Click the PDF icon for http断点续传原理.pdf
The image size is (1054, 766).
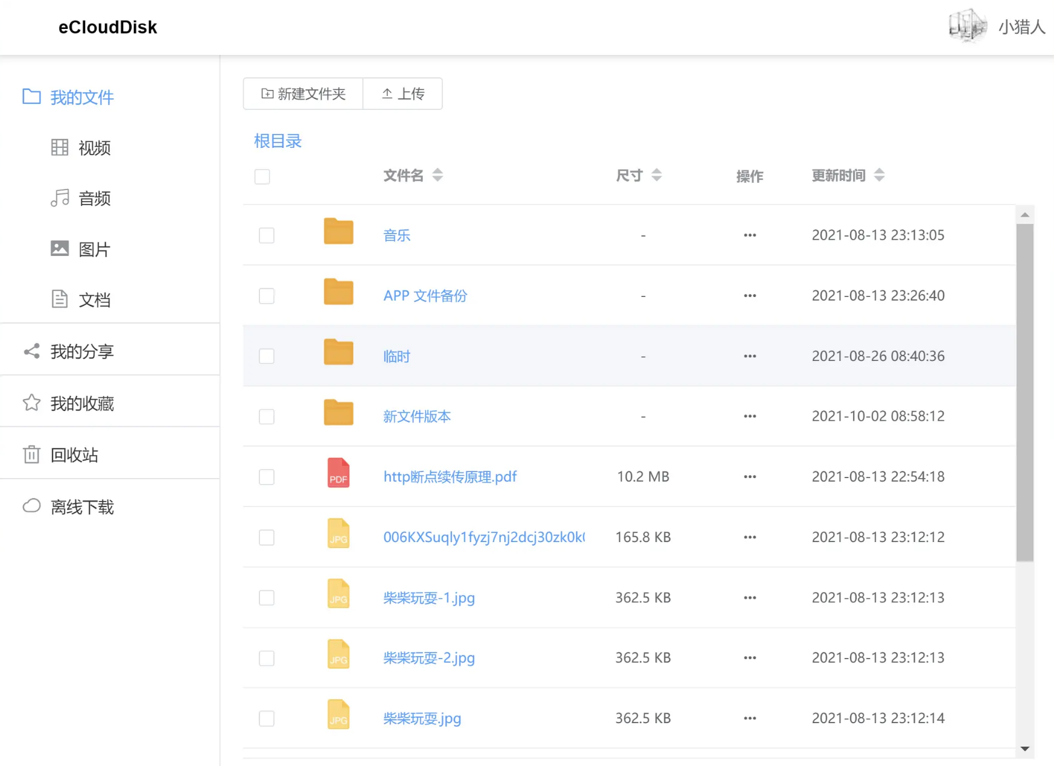point(338,473)
